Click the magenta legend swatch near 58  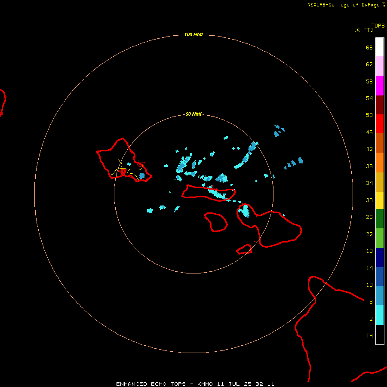[380, 86]
